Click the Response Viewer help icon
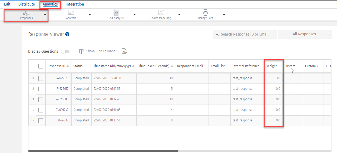 tap(67, 34)
